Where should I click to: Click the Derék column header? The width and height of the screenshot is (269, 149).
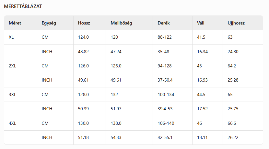tap(164, 23)
